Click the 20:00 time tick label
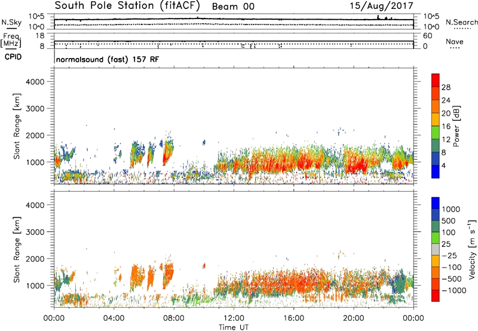478x331 pixels. pyautogui.click(x=354, y=318)
